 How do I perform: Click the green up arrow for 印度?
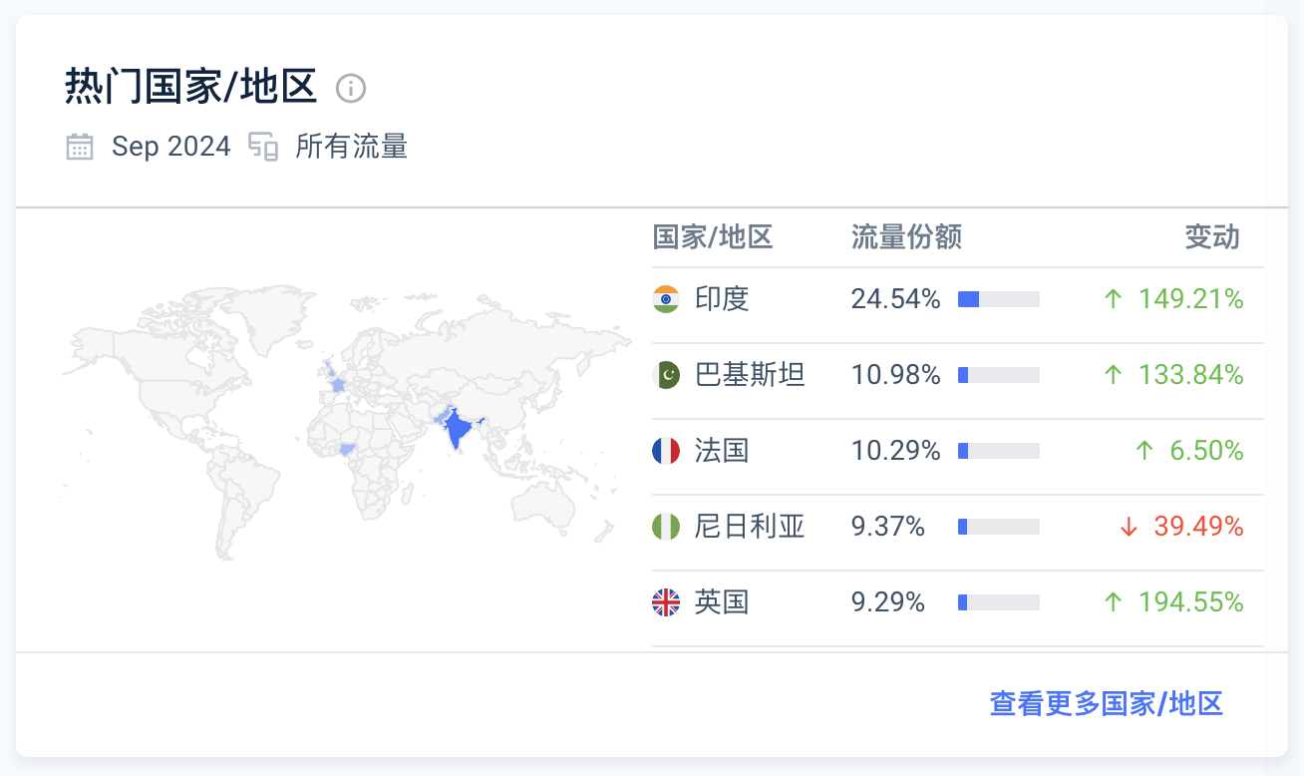coord(1114,299)
